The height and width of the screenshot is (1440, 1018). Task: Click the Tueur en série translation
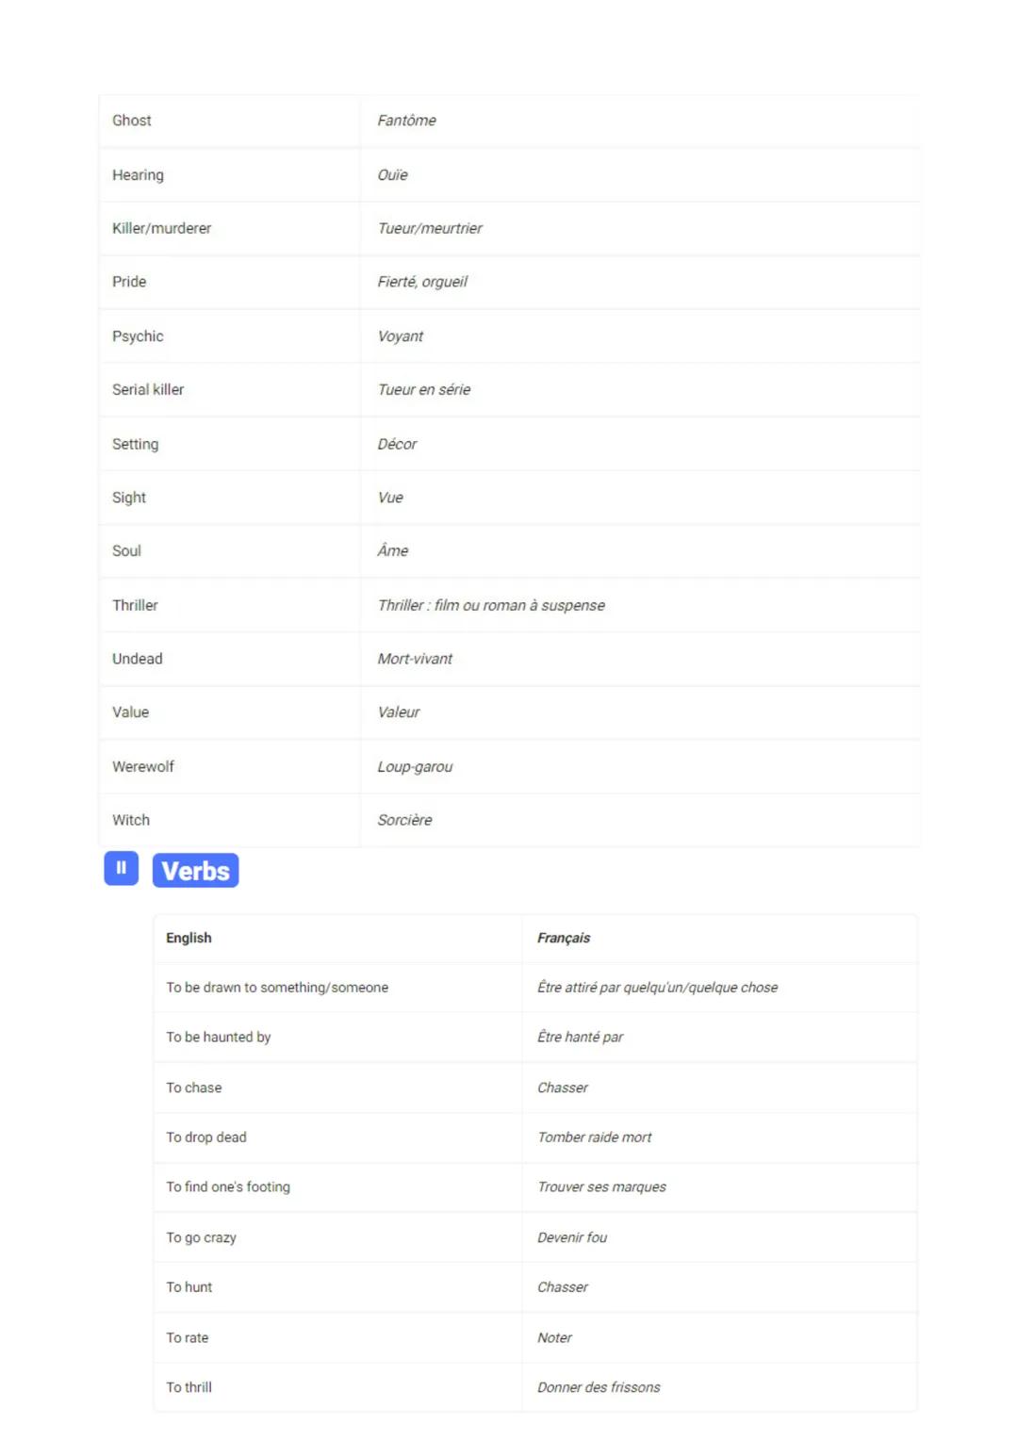424,389
